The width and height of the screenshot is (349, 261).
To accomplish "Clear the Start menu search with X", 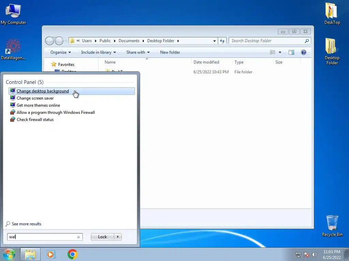I will [78, 237].
